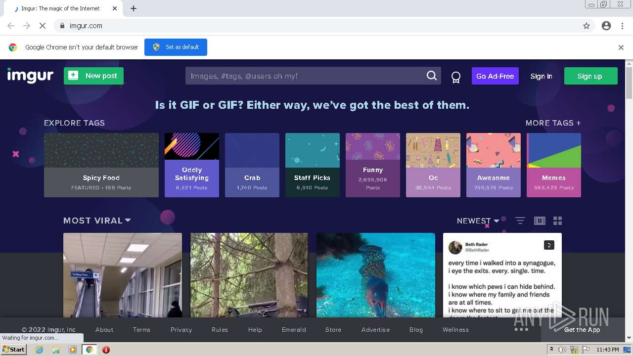
Task: Click the search magnifier icon
Action: pos(432,76)
